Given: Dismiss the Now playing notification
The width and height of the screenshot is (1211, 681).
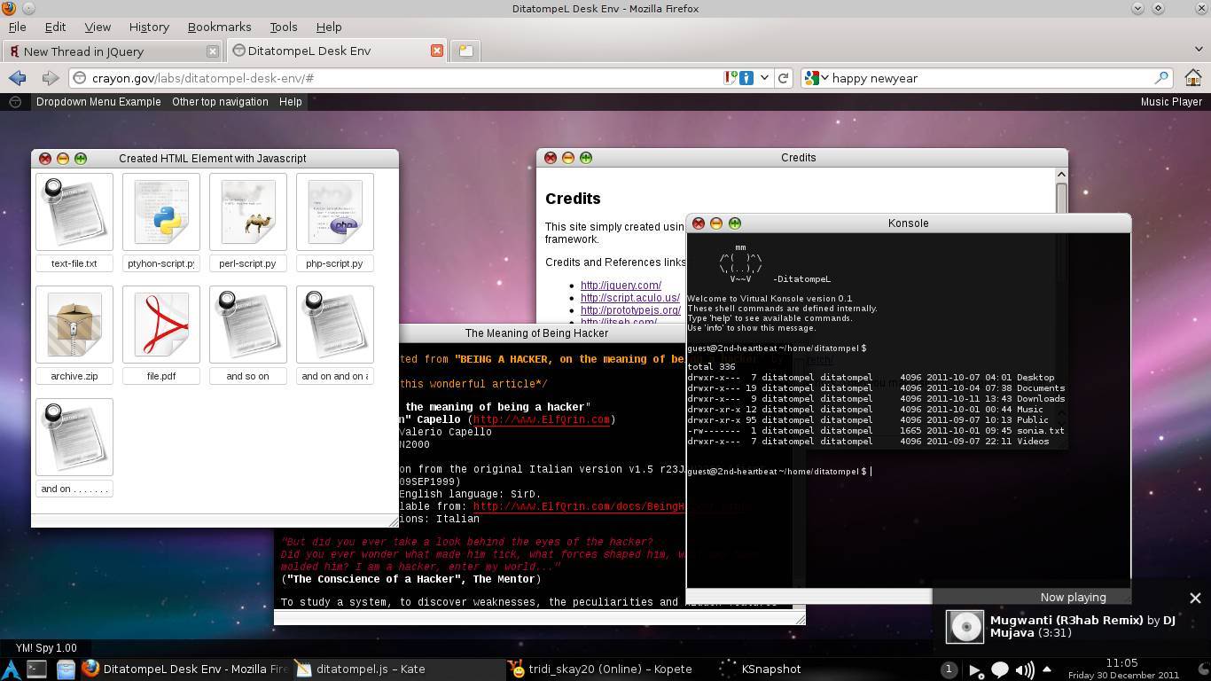Looking at the screenshot, I should coord(1195,598).
